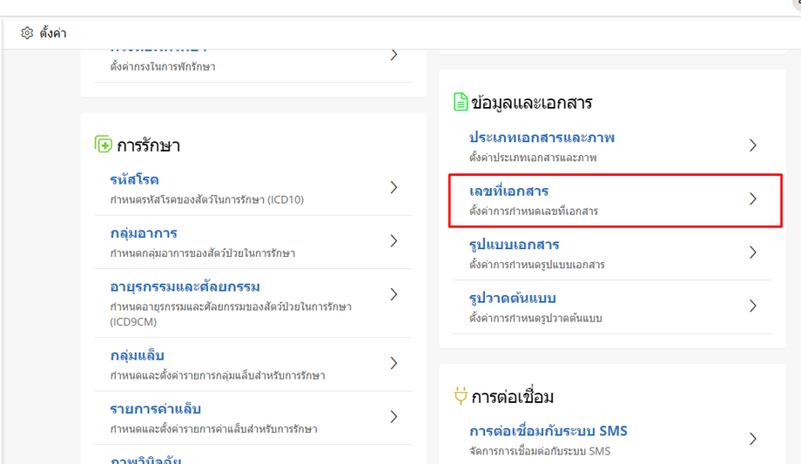801x464 pixels.
Task: Open the รหัสโรค settings link
Action: coord(134,180)
